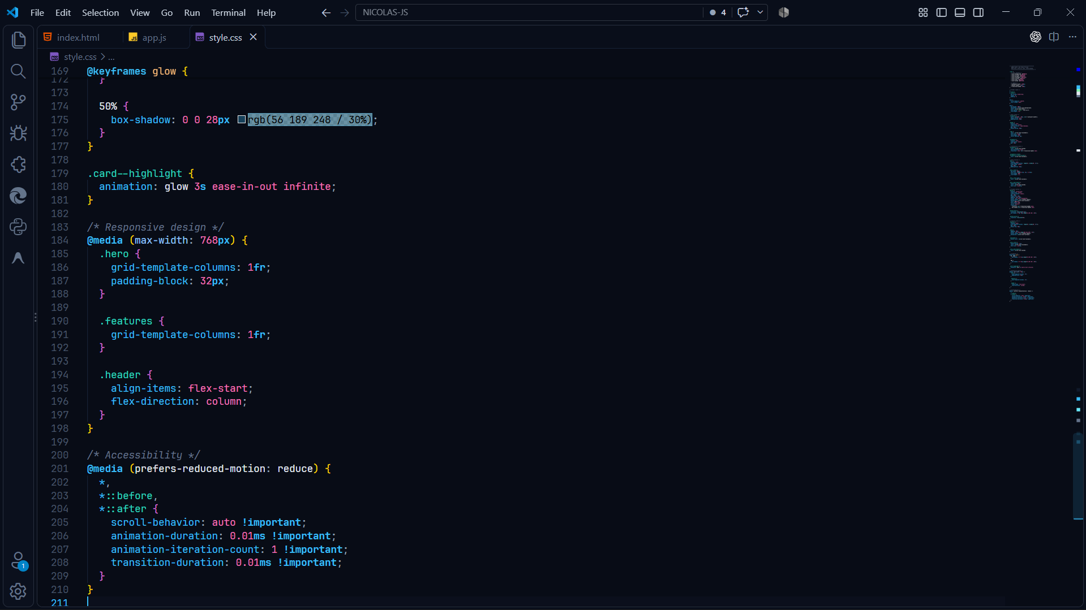The height and width of the screenshot is (610, 1086).
Task: Open the View menu
Action: click(140, 12)
